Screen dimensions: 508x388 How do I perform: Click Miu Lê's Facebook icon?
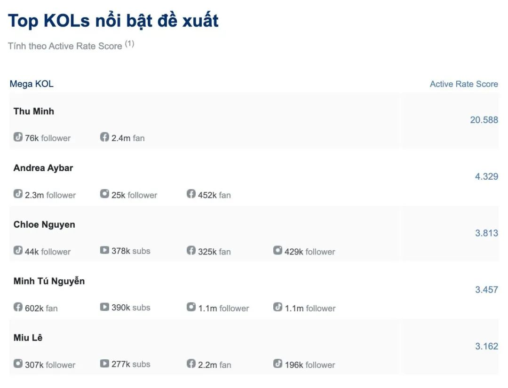191,364
